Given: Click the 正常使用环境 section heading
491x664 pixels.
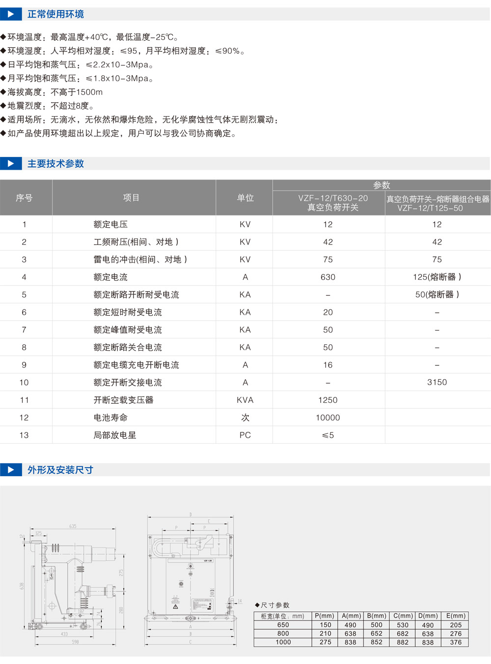Looking at the screenshot, I should 55,14.
